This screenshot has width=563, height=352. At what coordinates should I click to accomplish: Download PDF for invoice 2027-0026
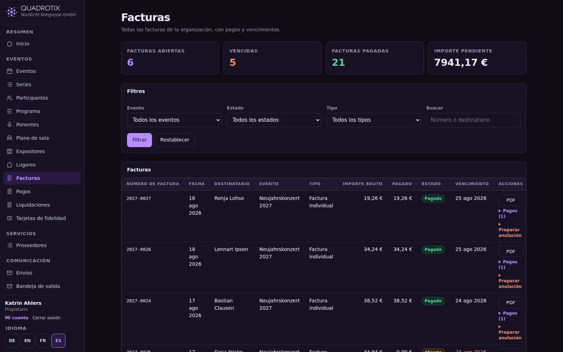[511, 251]
